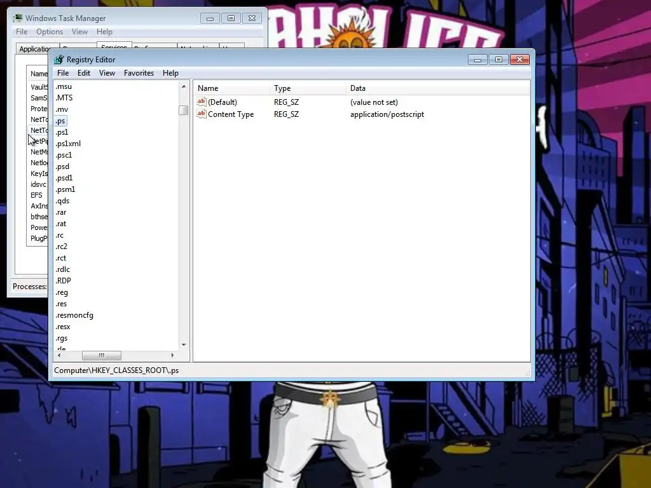Click the tree pane scroll-up arrow
This screenshot has height=488, width=651.
coord(184,86)
